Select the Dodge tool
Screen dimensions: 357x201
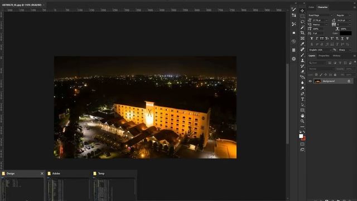[302, 88]
